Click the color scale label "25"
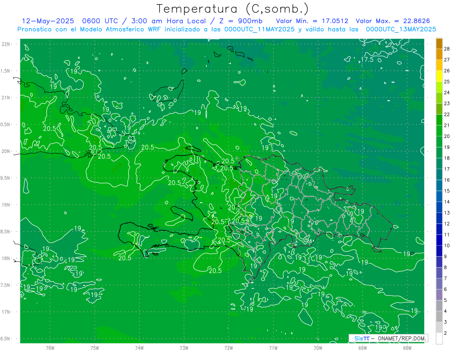The width and height of the screenshot is (457, 353). click(447, 82)
